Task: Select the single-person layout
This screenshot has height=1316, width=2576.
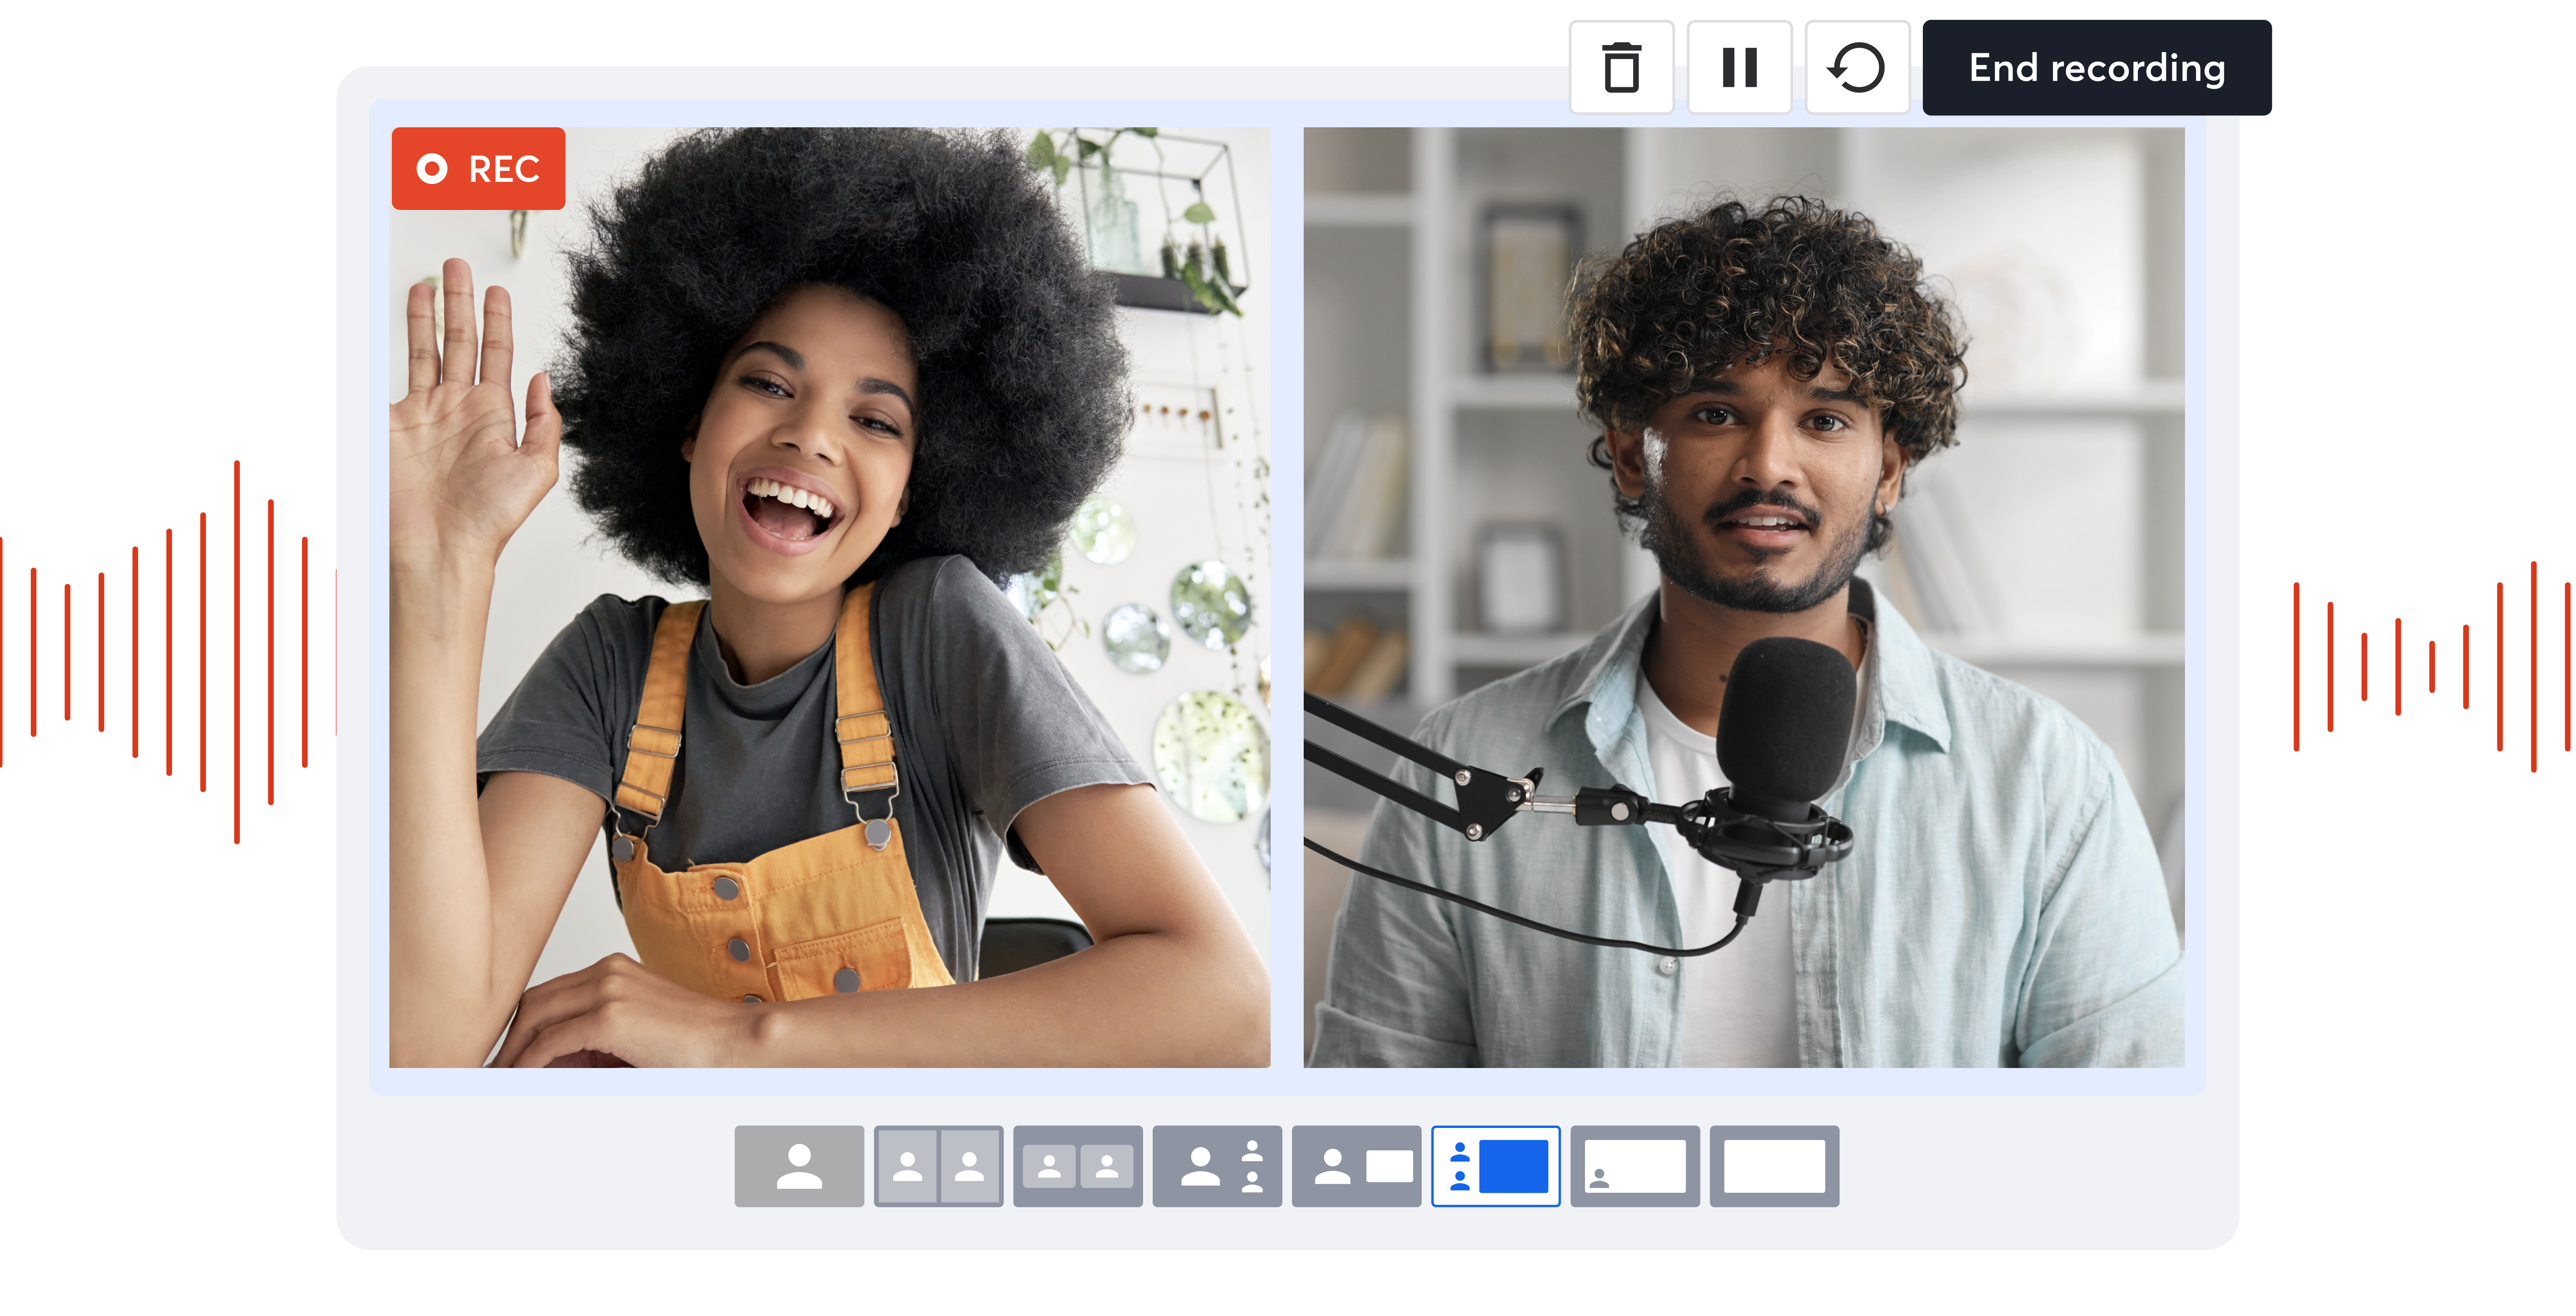Action: coord(799,1166)
